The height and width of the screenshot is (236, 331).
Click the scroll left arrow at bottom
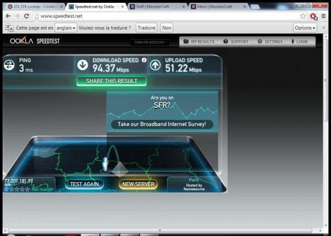click(5, 230)
